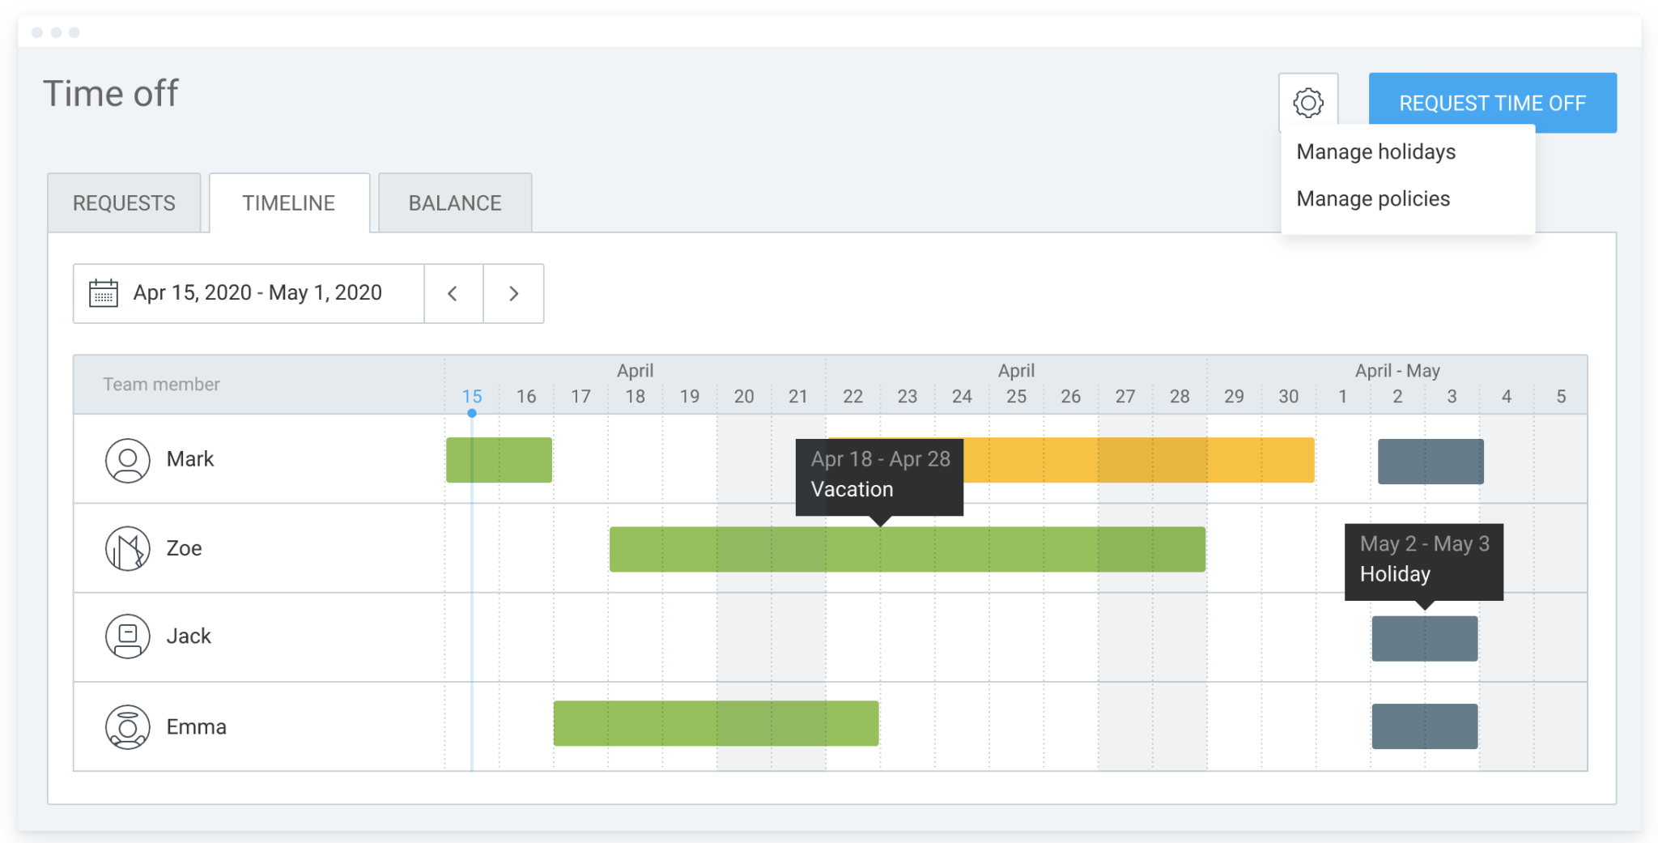
Task: Switch to the Requests tab
Action: tap(124, 203)
